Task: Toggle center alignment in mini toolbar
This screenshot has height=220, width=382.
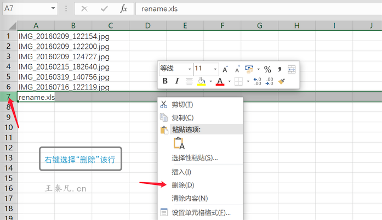Action: (189, 81)
